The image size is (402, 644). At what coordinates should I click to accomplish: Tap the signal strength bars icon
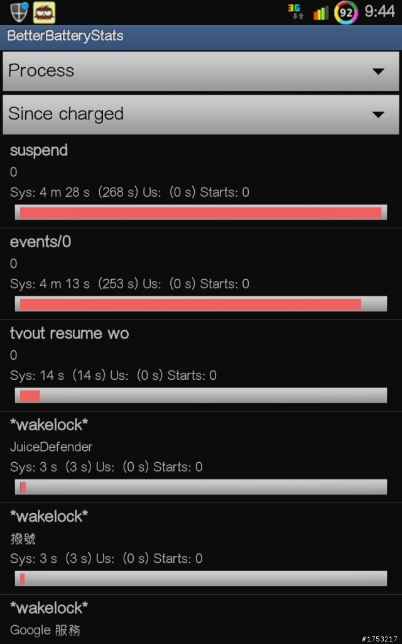coord(320,13)
